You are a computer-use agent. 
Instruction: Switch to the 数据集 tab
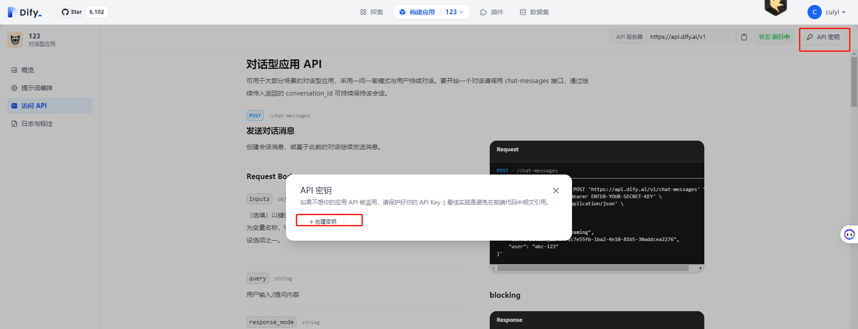534,12
